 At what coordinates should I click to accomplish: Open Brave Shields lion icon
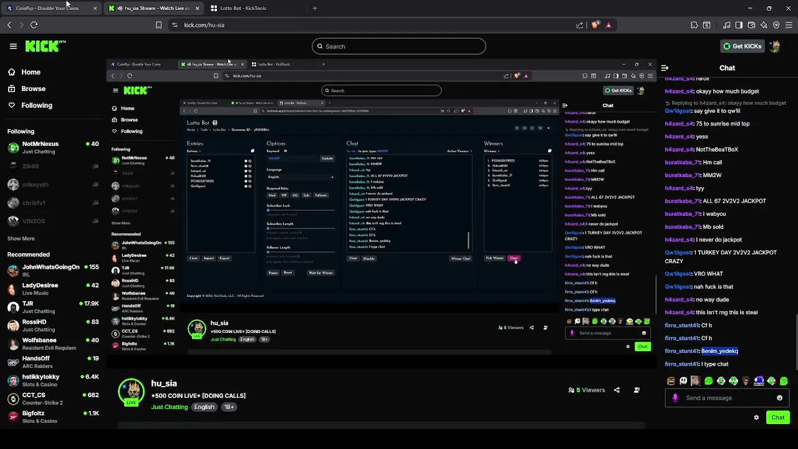(595, 25)
